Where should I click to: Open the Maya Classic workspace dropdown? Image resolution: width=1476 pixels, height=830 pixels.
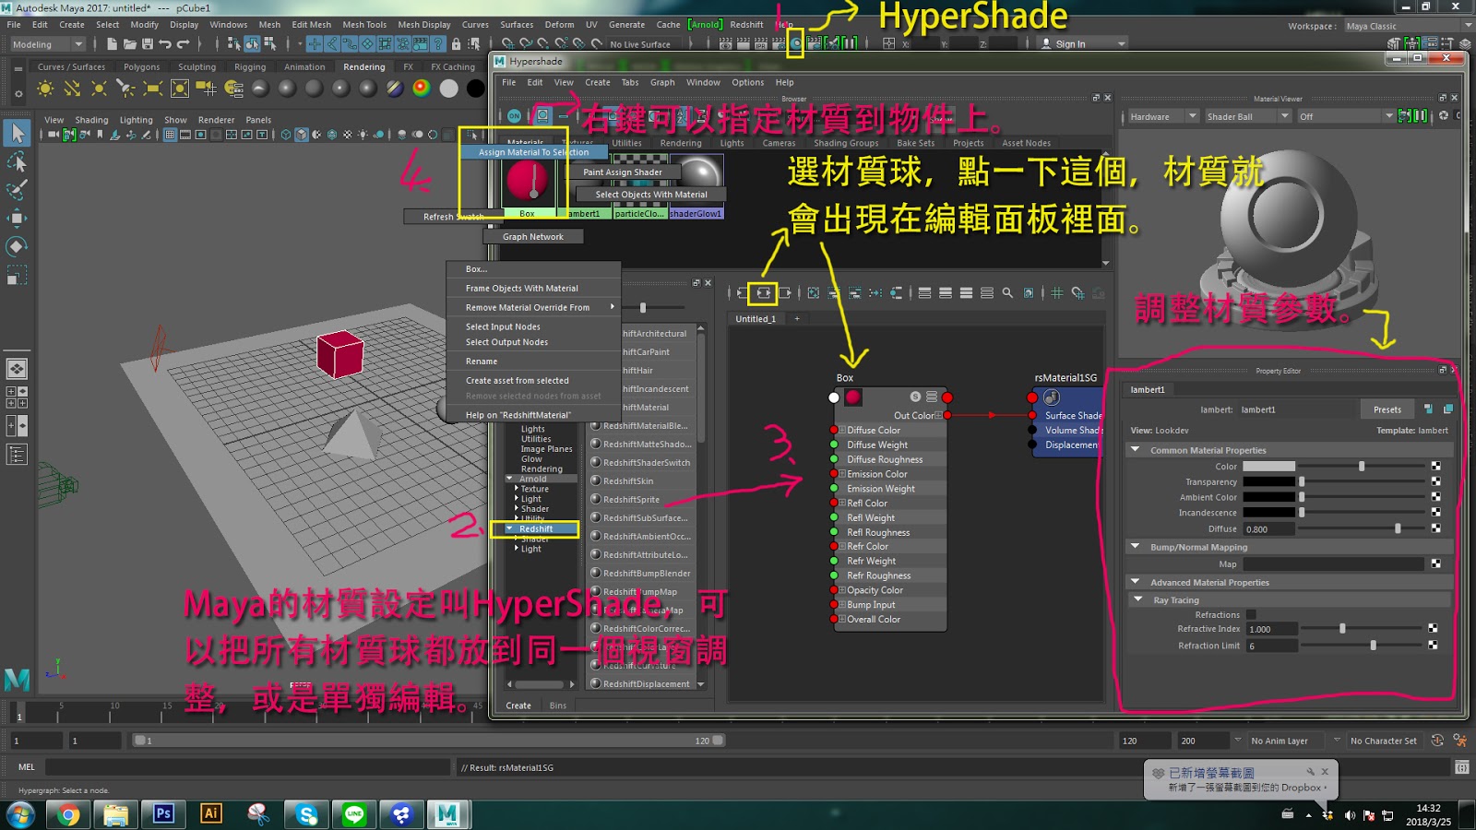[1408, 26]
